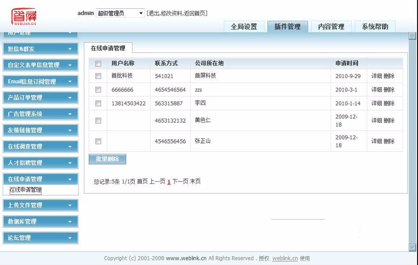Expand the 短信&群发 sidebar section
This screenshot has height=265, width=418.
pyautogui.click(x=40, y=49)
